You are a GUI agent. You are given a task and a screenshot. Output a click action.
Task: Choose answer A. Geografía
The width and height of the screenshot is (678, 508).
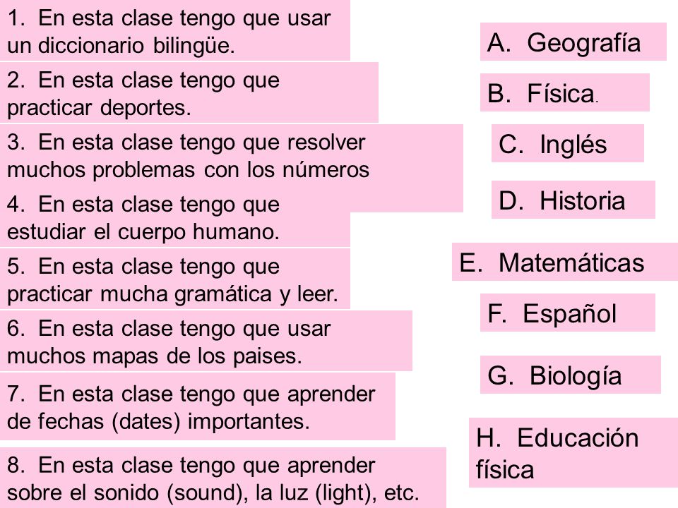click(x=573, y=42)
